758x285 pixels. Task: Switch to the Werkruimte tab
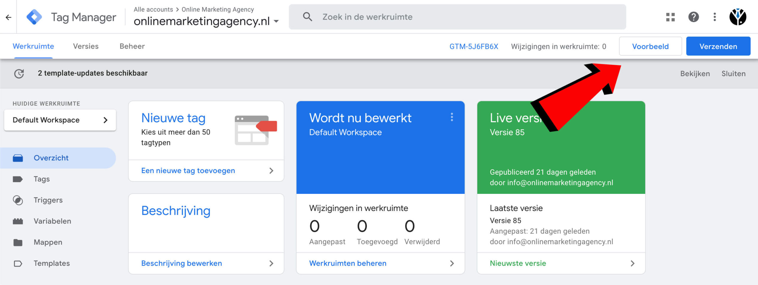(x=33, y=46)
